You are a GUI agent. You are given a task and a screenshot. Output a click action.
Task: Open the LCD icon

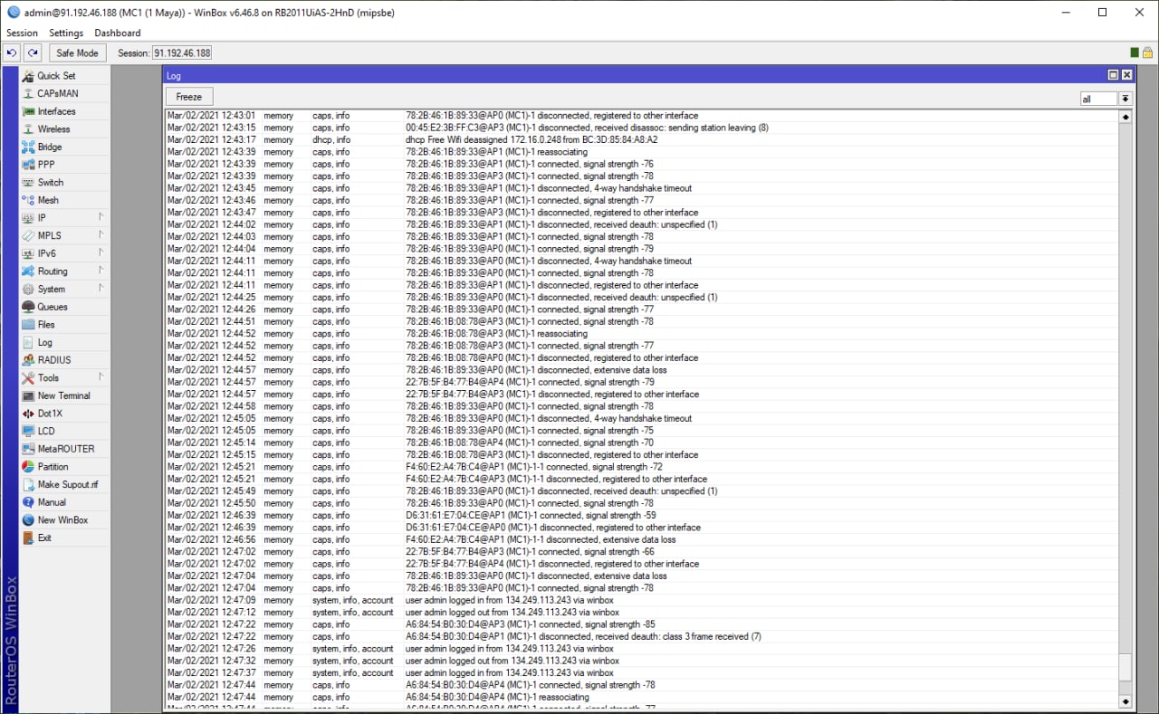pos(28,432)
